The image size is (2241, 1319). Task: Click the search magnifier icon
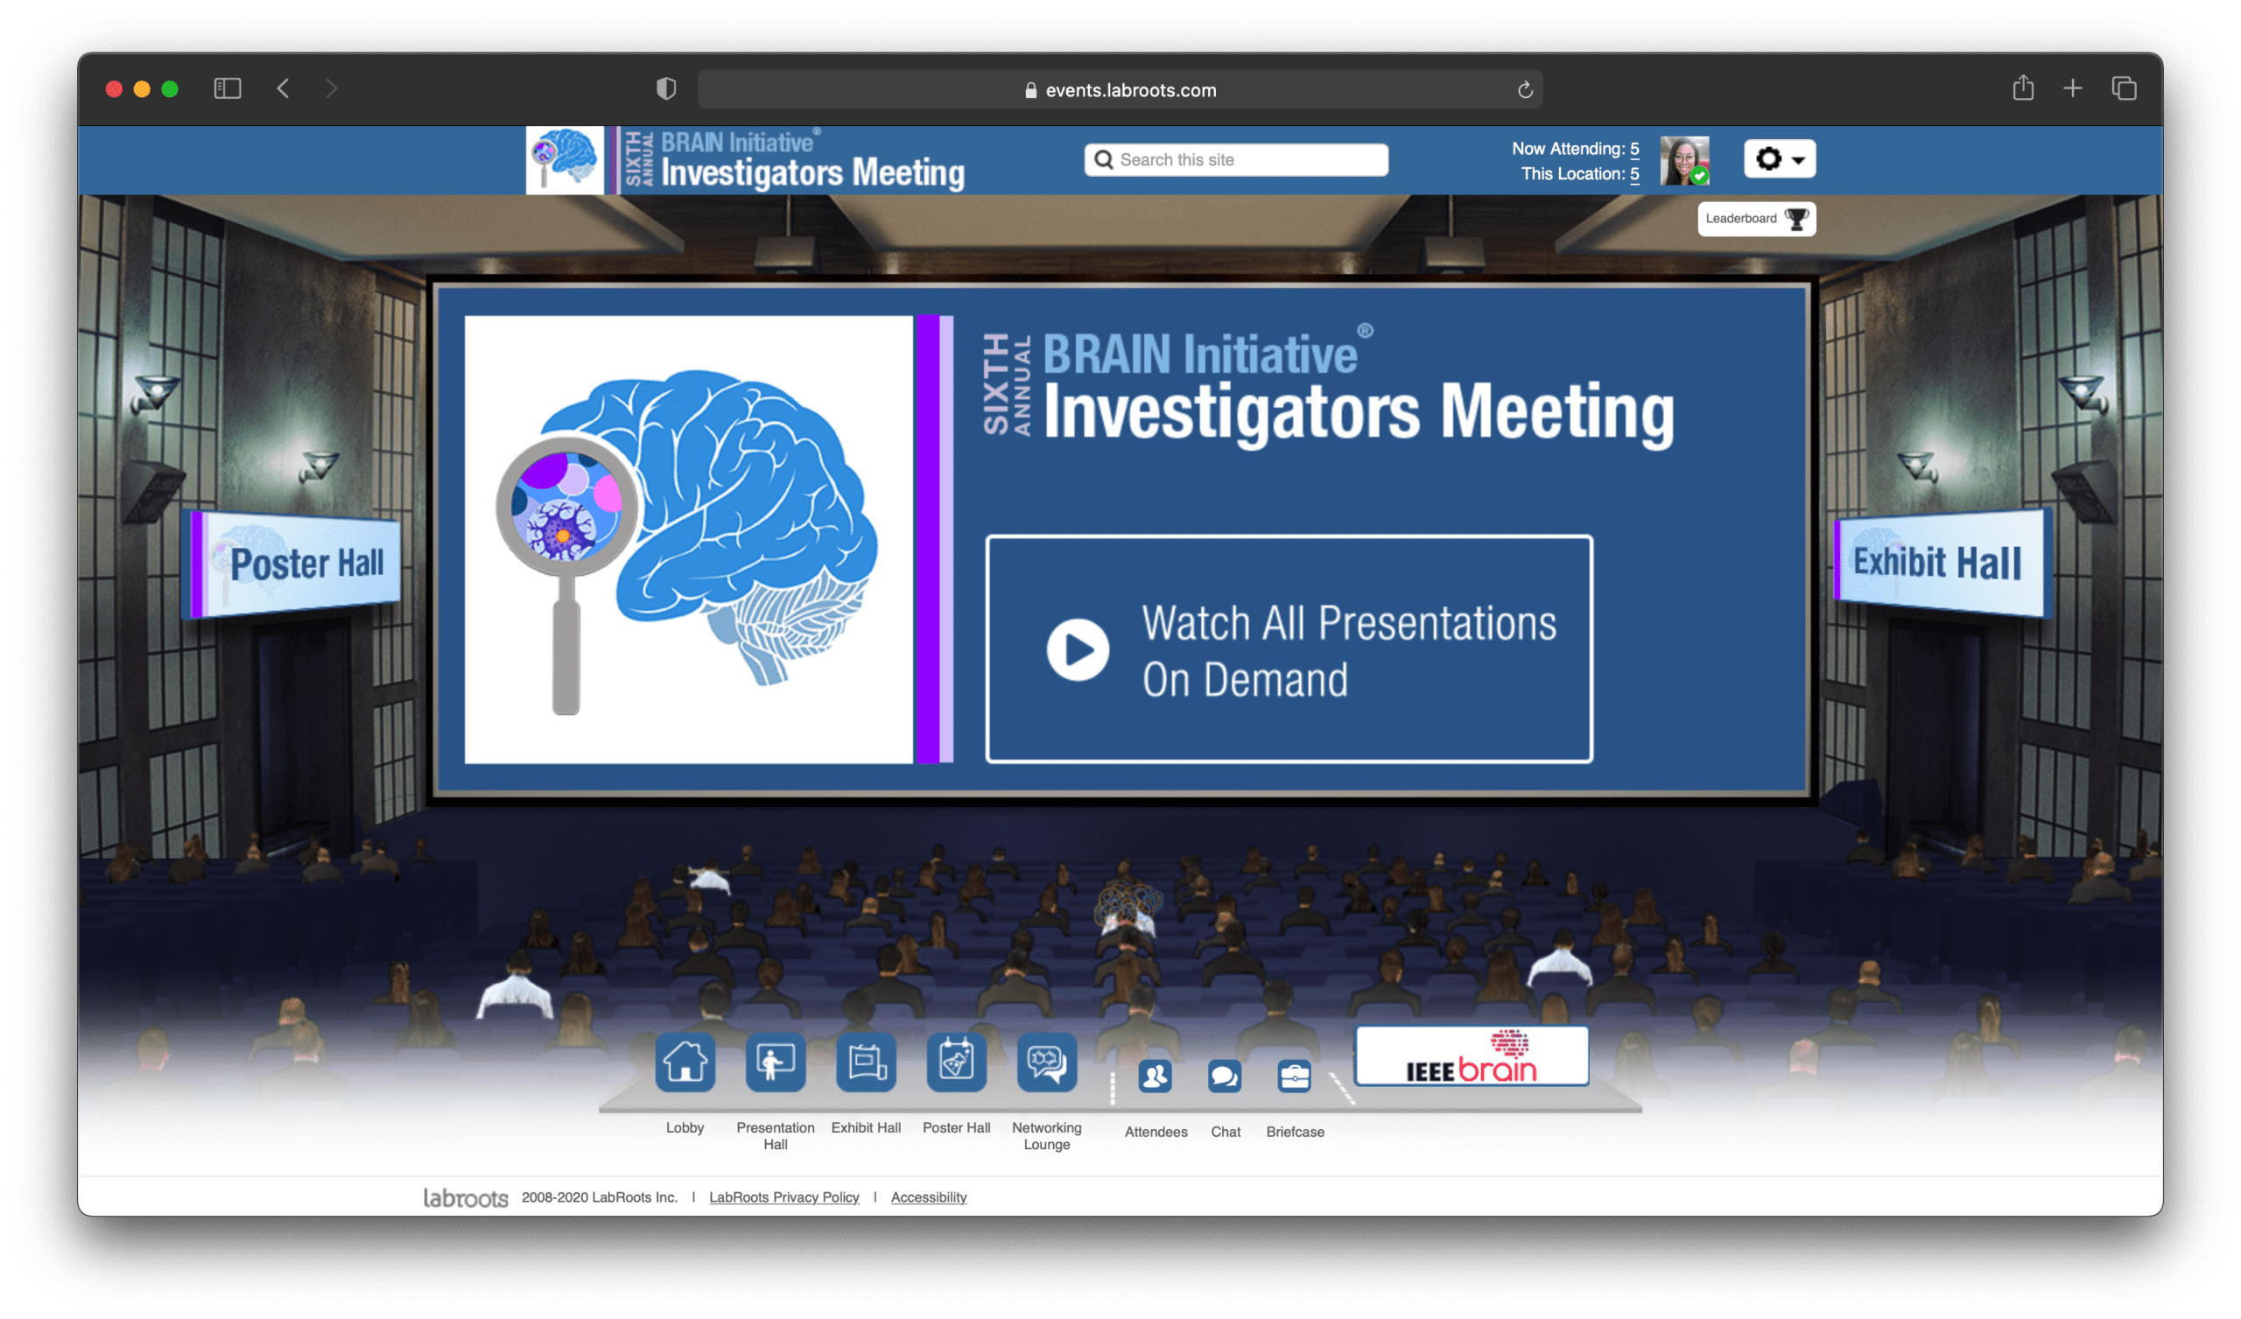pos(1103,160)
